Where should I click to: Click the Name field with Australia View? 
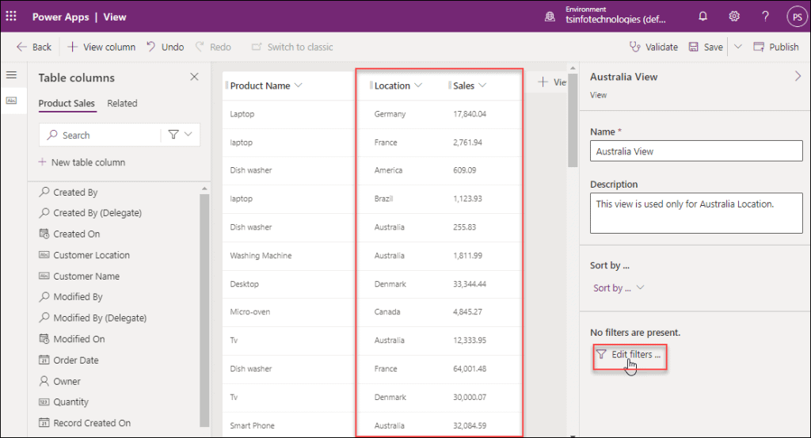coord(696,151)
